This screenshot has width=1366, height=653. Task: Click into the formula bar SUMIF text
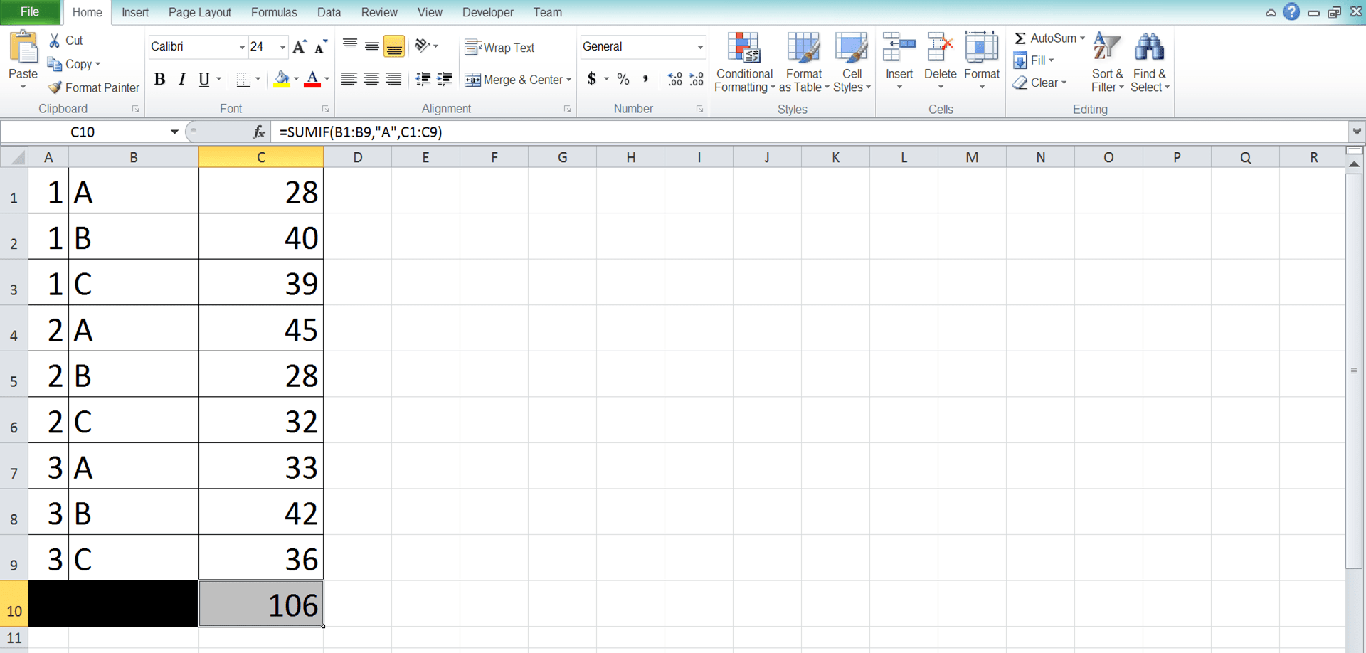pyautogui.click(x=361, y=132)
